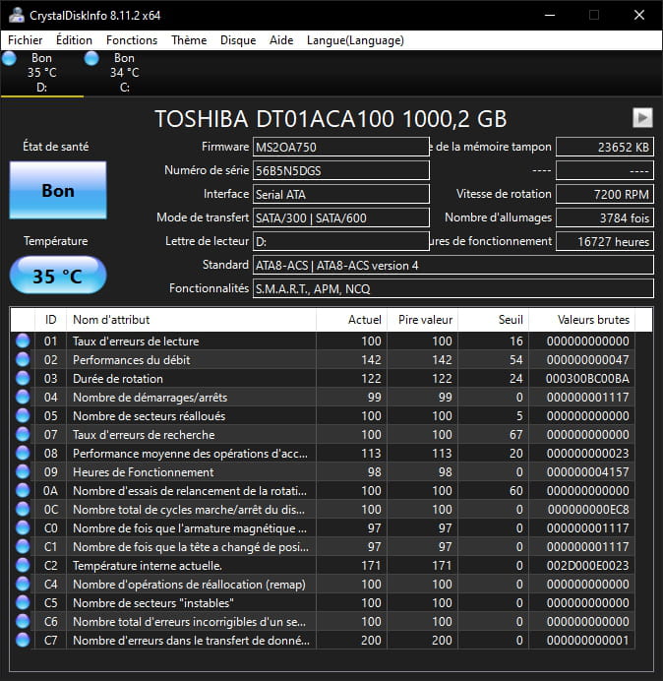Click the rotation speed field 7200 RPM

[x=605, y=194]
